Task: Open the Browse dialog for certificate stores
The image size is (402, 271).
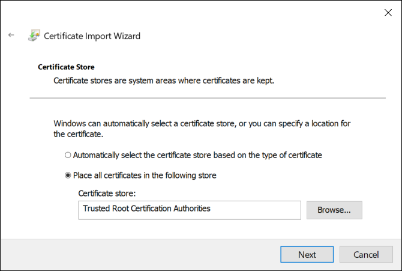Action: (x=334, y=210)
